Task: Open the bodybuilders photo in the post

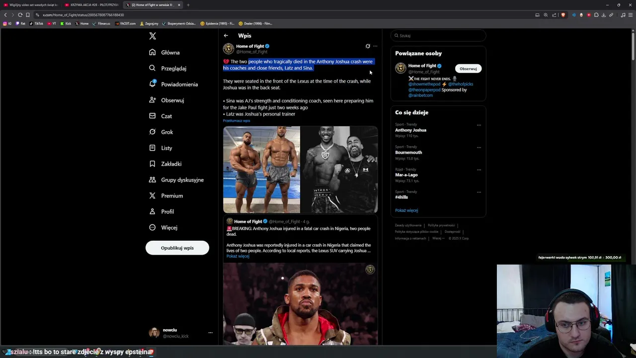Action: (x=261, y=170)
